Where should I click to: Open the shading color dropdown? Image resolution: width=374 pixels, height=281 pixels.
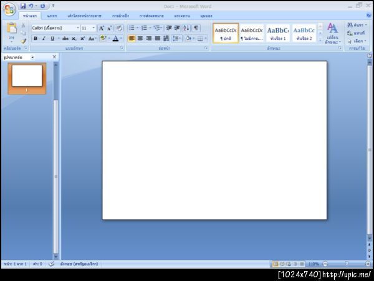(193, 39)
